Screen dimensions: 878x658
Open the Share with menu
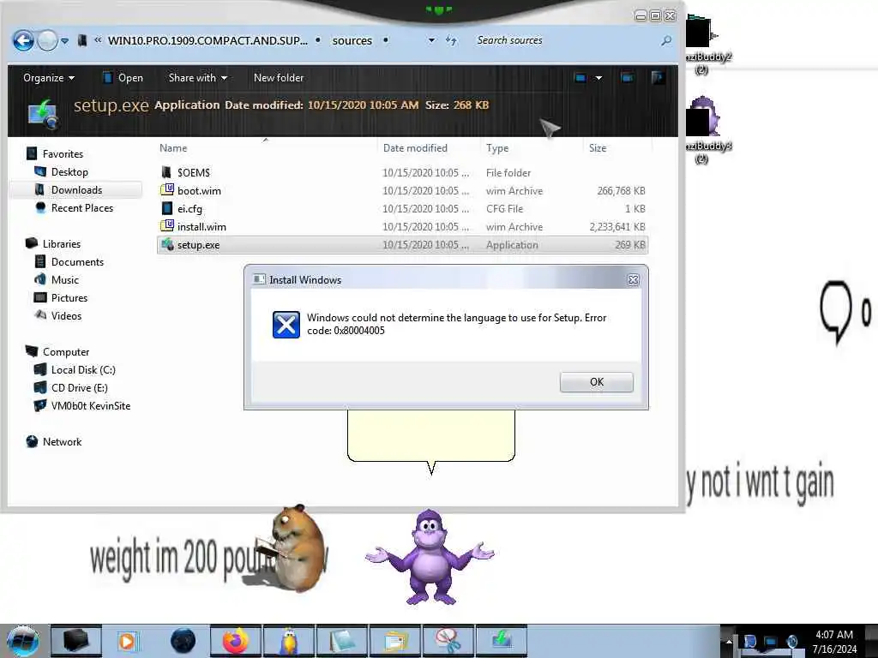point(198,78)
